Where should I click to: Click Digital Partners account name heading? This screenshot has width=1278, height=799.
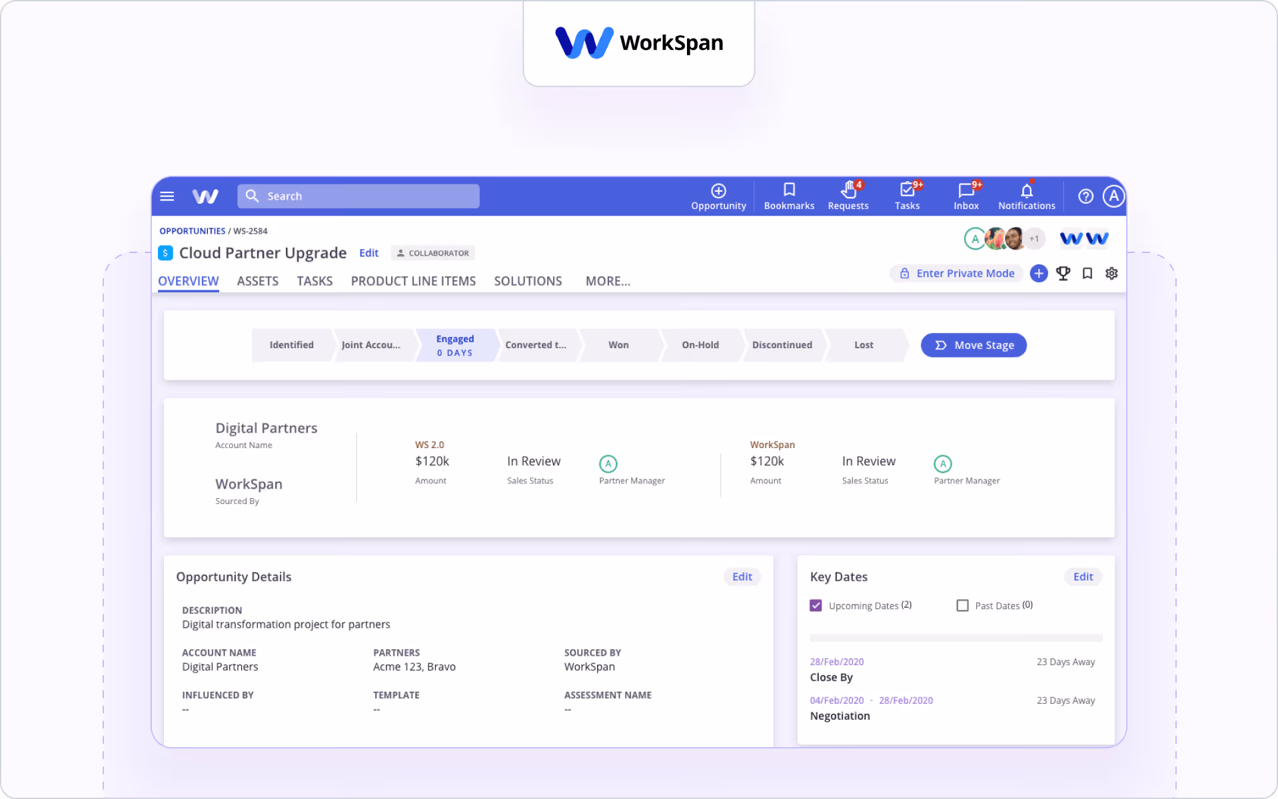click(266, 428)
